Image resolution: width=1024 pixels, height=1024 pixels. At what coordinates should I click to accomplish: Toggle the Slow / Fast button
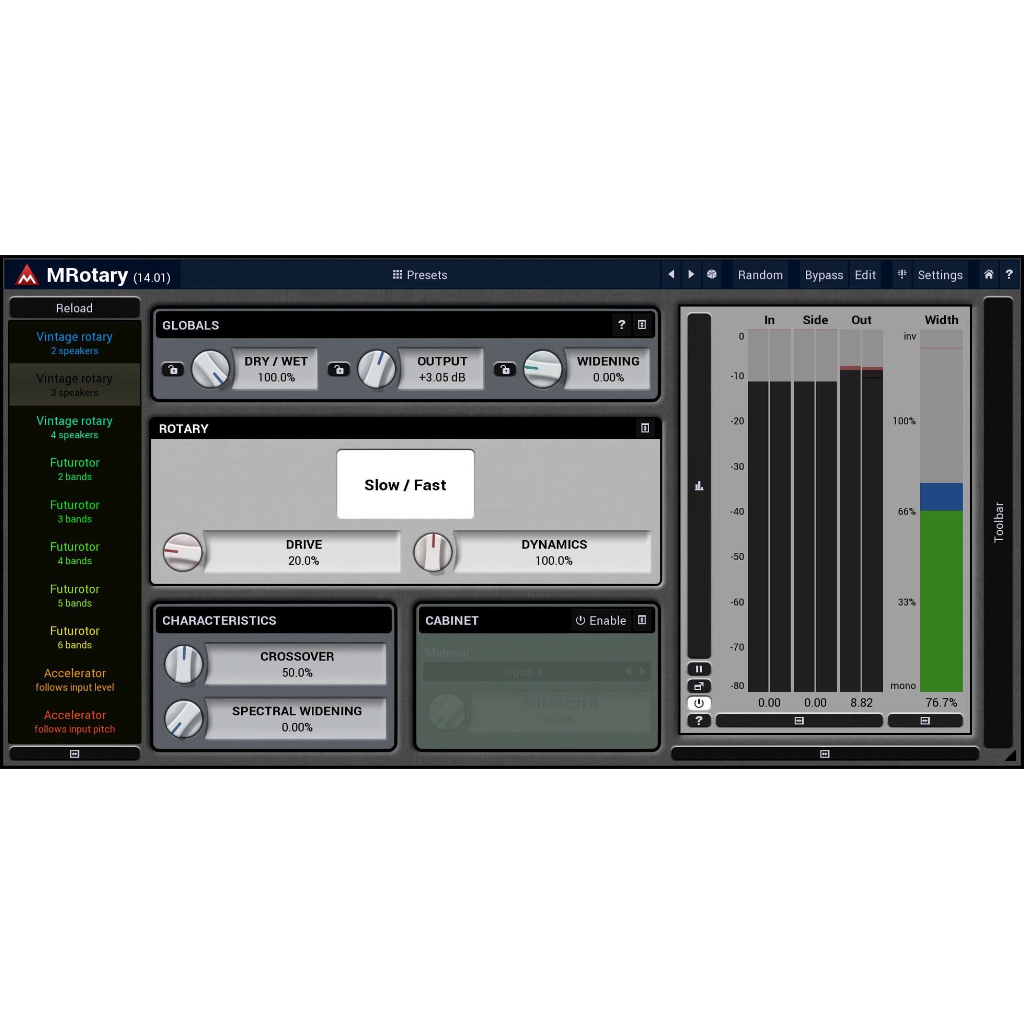406,484
